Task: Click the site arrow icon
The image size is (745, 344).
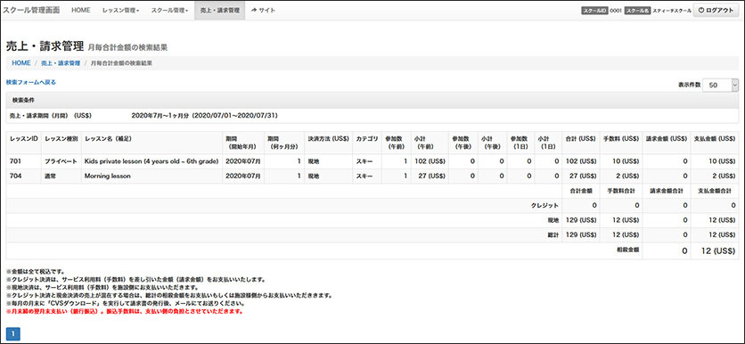Action: [254, 10]
